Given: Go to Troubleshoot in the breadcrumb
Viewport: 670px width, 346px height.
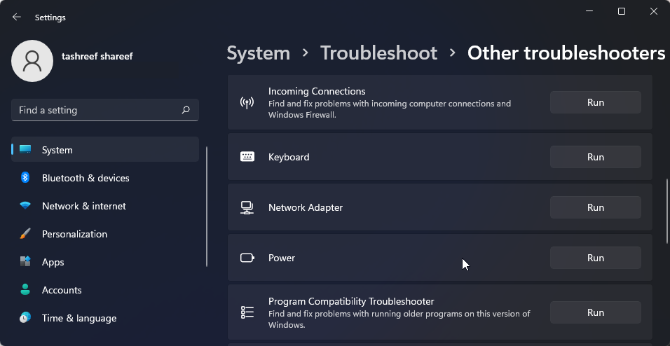Looking at the screenshot, I should (378, 53).
